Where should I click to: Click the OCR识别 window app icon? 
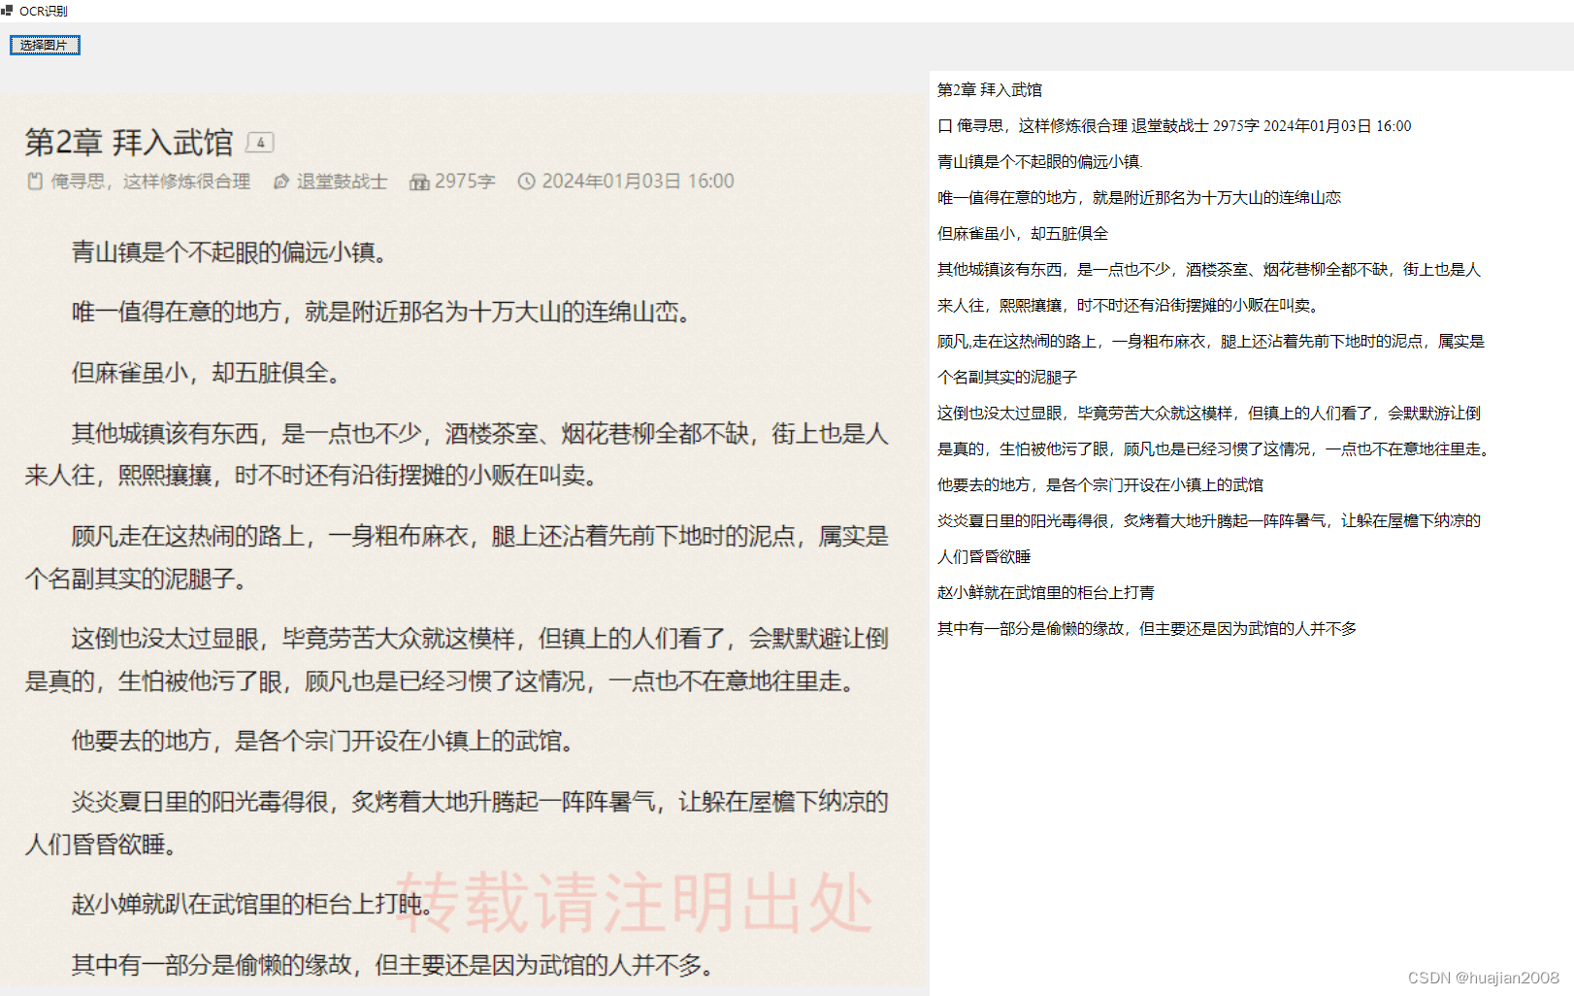coord(7,11)
